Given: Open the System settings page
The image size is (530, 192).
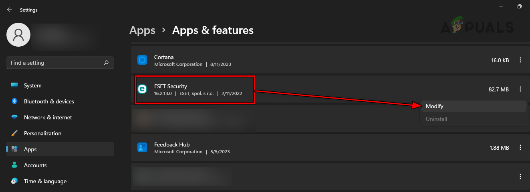Looking at the screenshot, I should pyautogui.click(x=32, y=85).
